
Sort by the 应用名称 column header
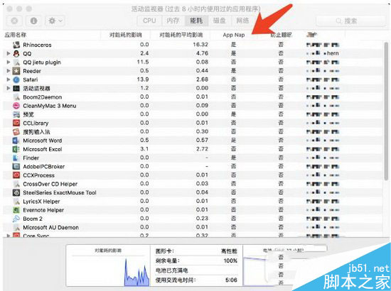click(x=16, y=35)
